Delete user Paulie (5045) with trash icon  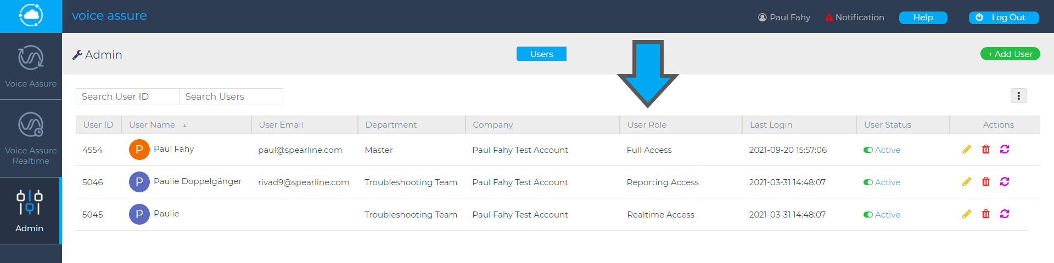[986, 214]
